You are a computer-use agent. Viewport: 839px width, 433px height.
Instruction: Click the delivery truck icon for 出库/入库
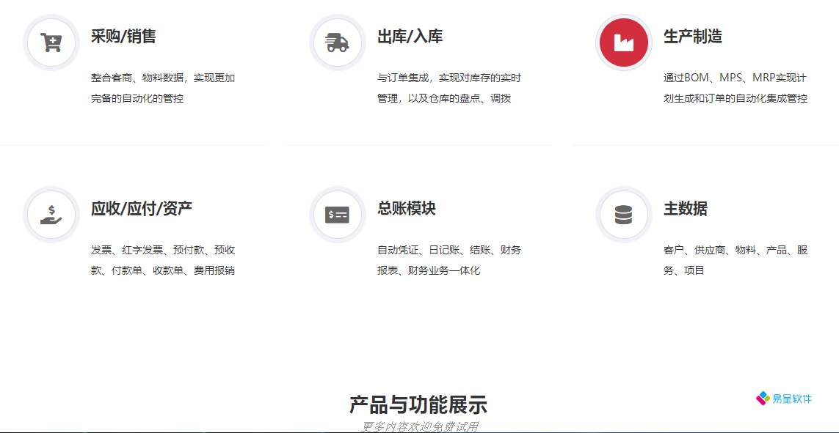pos(338,42)
